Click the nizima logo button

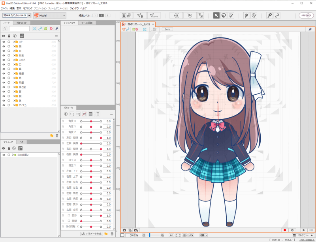pyautogui.click(x=306, y=15)
